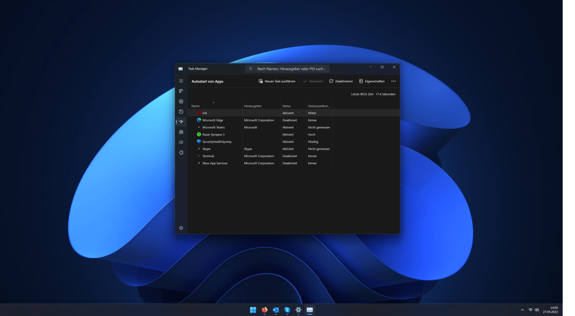
Task: Select the Skype row name
Action: coord(207,149)
